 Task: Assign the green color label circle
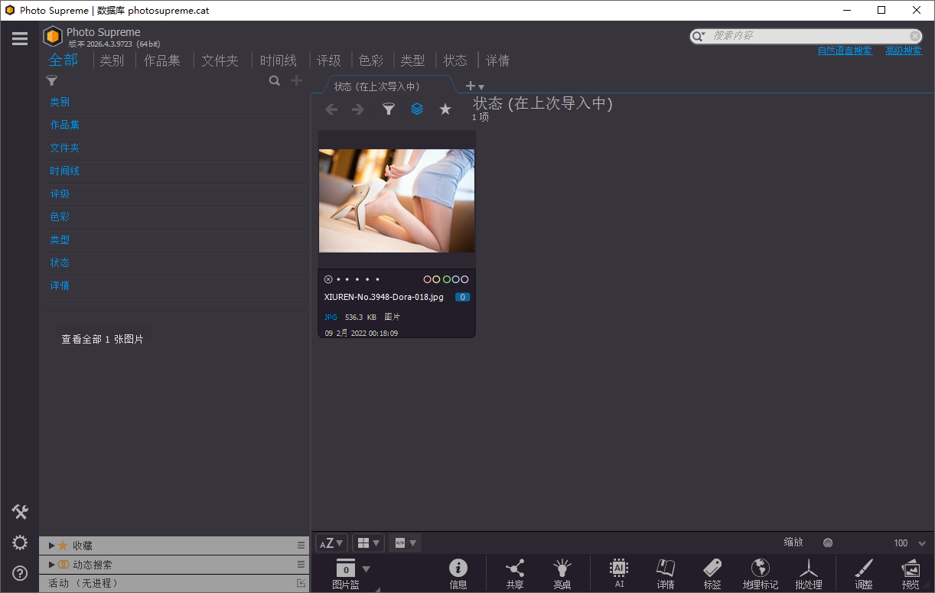click(446, 279)
